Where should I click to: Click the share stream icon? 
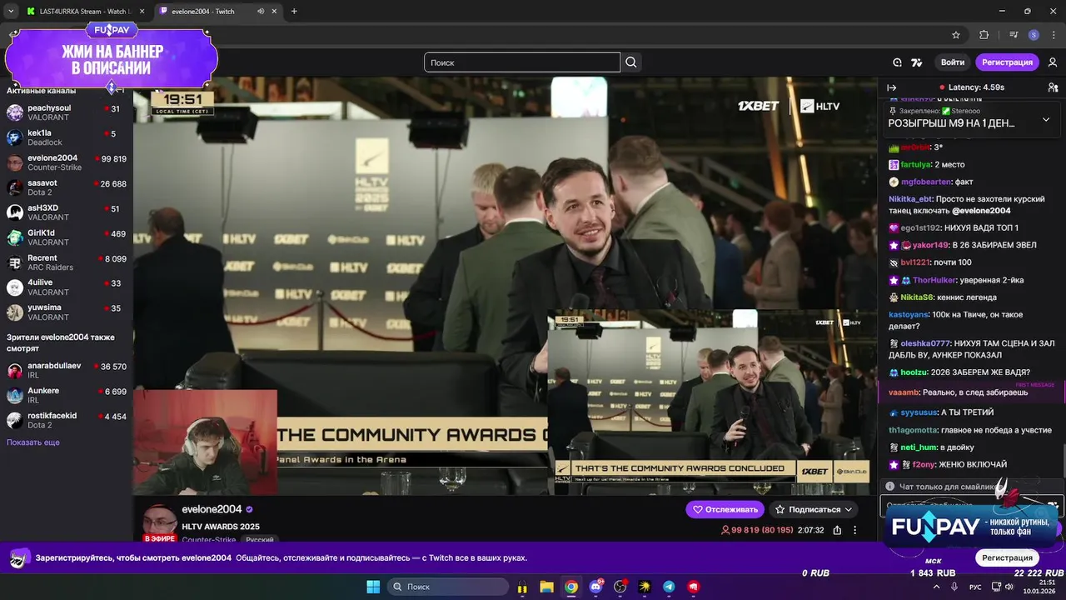pos(837,530)
